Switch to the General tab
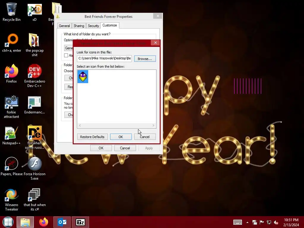The width and height of the screenshot is (304, 228). (x=64, y=26)
